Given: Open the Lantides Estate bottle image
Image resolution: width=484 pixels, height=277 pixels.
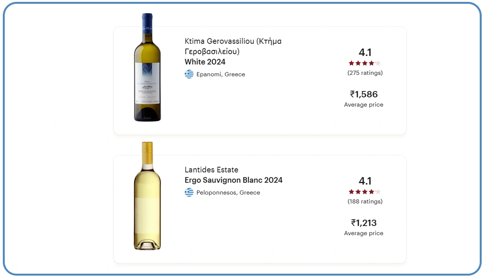Looking at the screenshot, I should coord(147,196).
